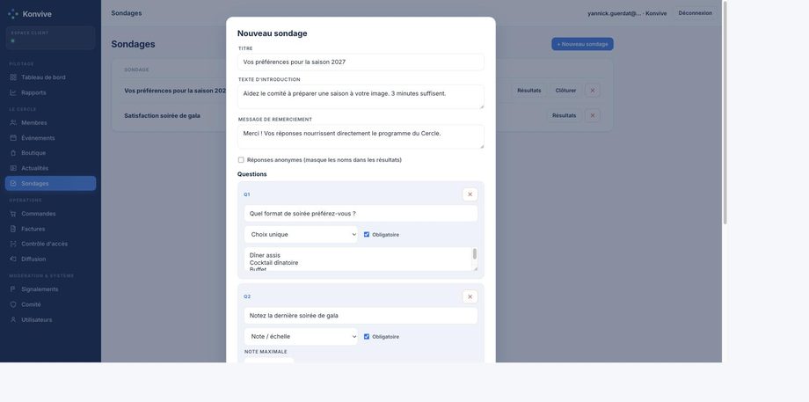Open Tableau de bord menu item

[51, 77]
